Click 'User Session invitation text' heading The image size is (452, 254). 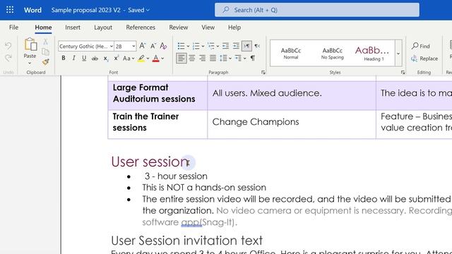tap(186, 241)
